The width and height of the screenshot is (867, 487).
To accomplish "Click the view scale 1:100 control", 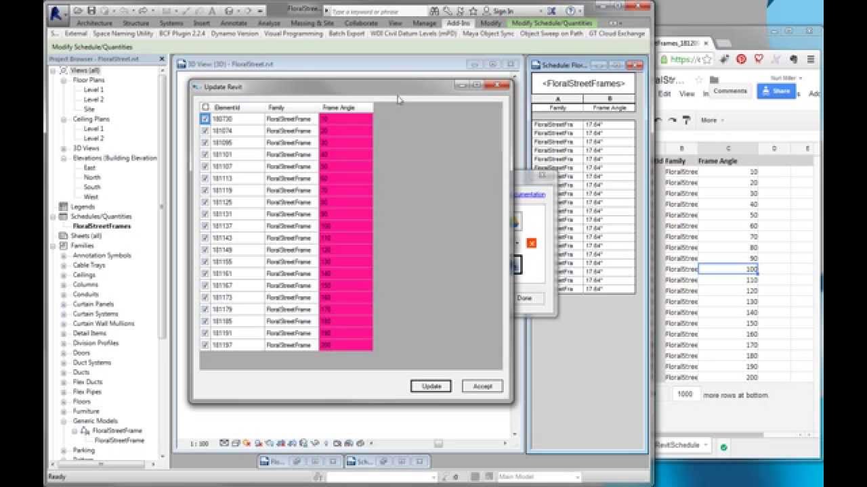I will [199, 444].
